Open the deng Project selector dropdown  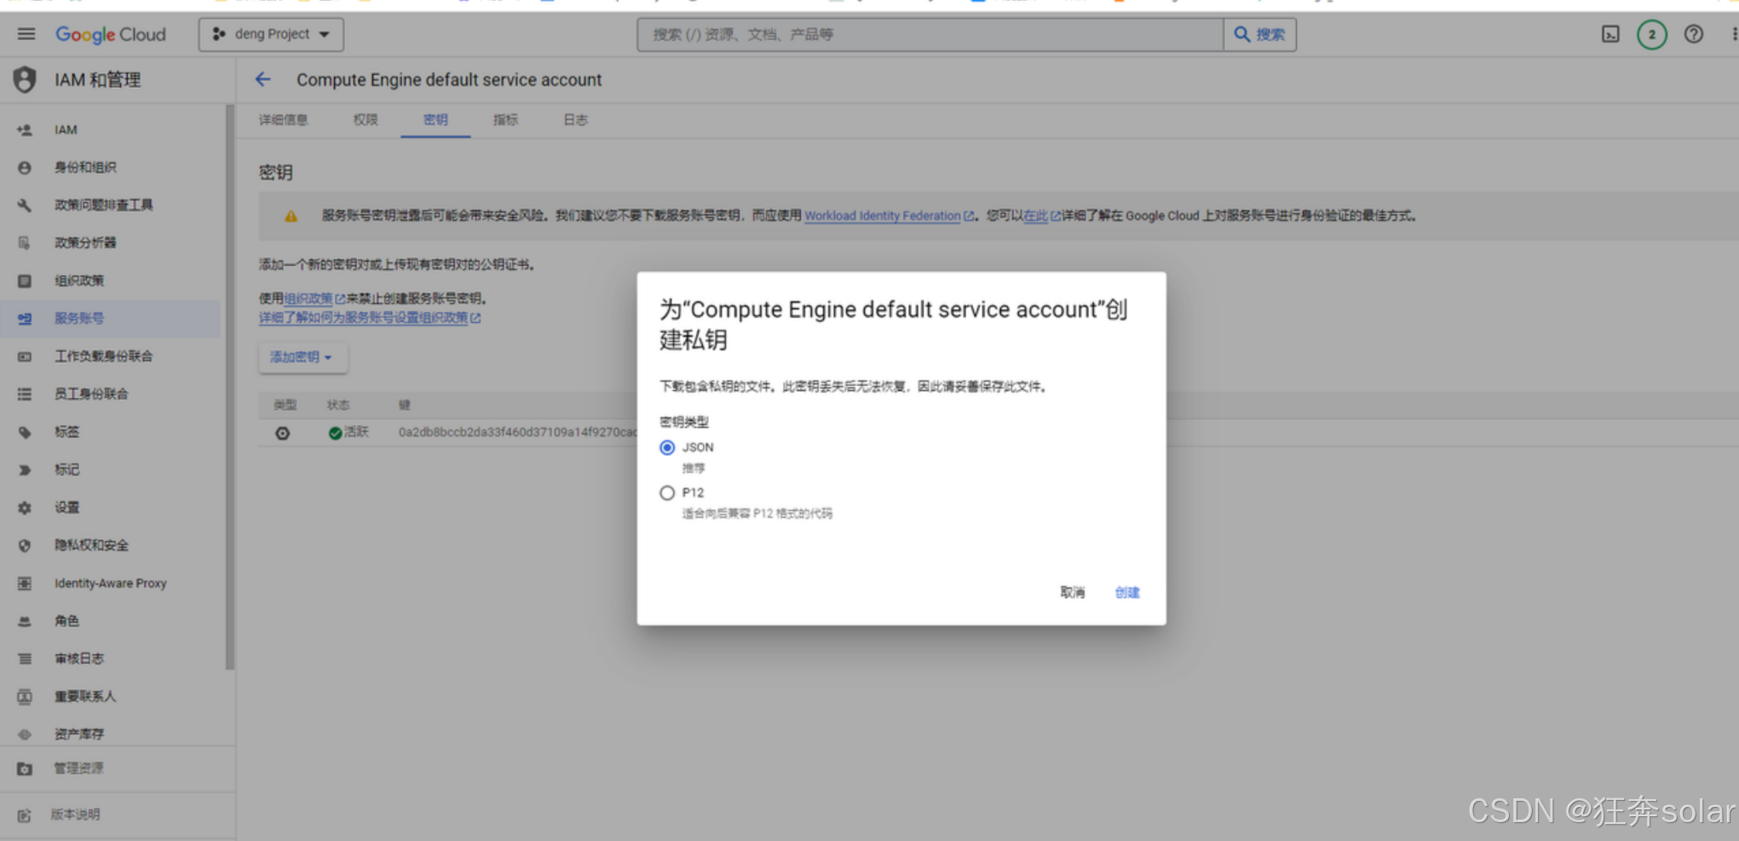(x=271, y=34)
